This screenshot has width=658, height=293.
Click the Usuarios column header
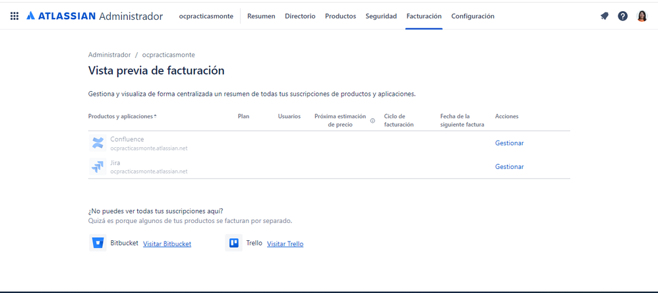point(289,116)
